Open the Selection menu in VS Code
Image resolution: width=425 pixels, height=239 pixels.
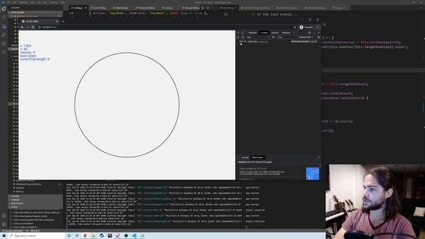(23, 3)
